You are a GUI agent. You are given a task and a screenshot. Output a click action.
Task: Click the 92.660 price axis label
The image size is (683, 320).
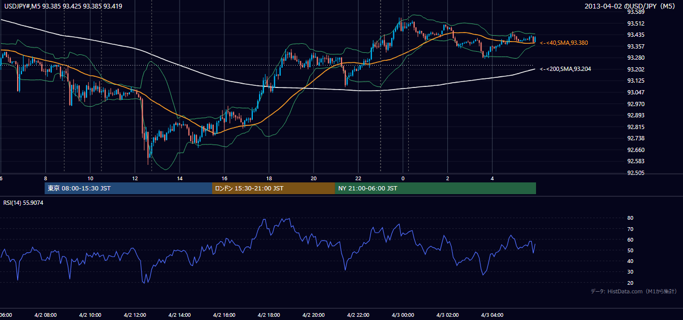click(x=635, y=150)
